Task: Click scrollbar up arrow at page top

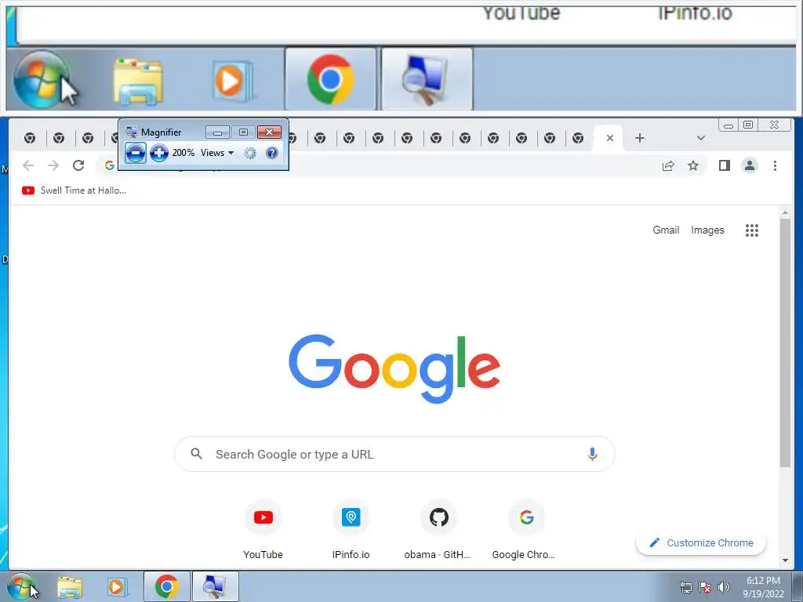Action: (x=785, y=212)
